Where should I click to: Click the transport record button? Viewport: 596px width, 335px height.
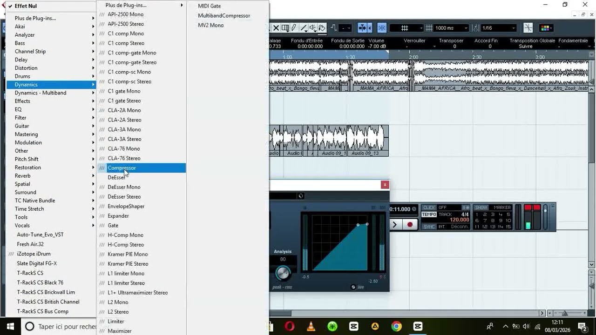[x=410, y=225]
